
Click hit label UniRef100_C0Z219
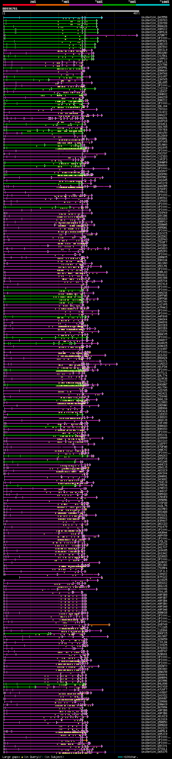coord(154,88)
